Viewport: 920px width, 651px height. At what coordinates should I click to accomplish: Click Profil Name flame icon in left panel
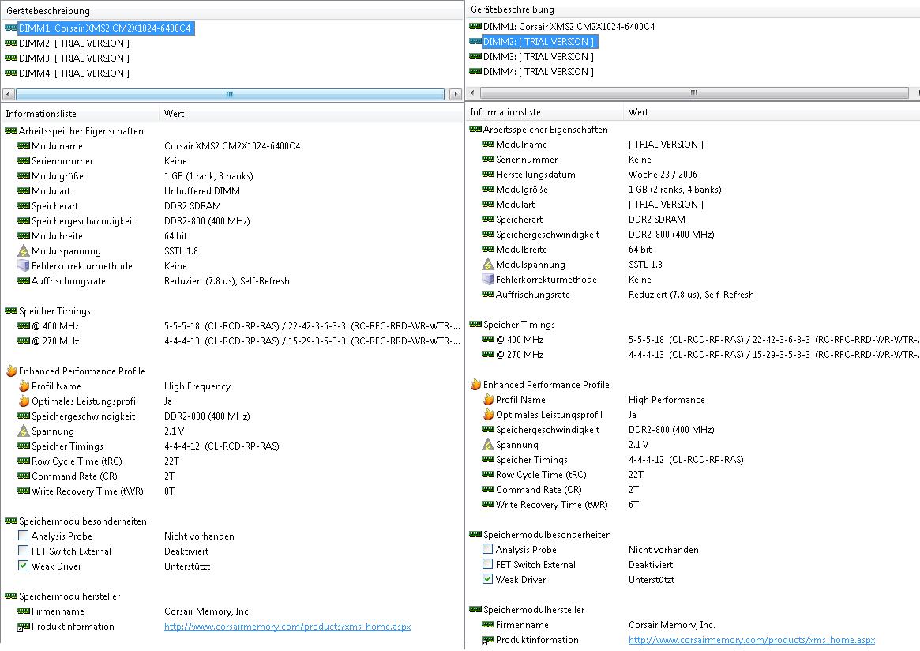click(x=24, y=386)
